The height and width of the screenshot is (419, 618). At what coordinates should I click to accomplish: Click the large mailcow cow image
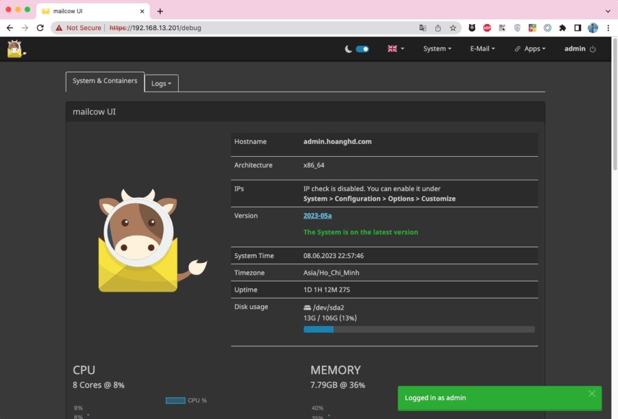coord(152,240)
